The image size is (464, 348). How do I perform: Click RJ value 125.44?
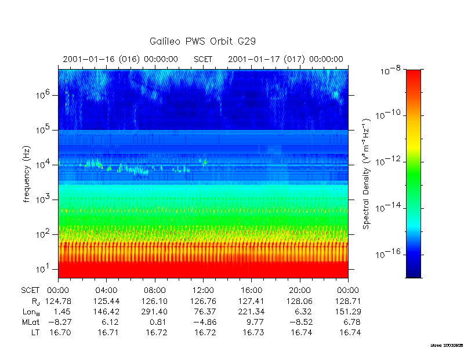(107, 301)
